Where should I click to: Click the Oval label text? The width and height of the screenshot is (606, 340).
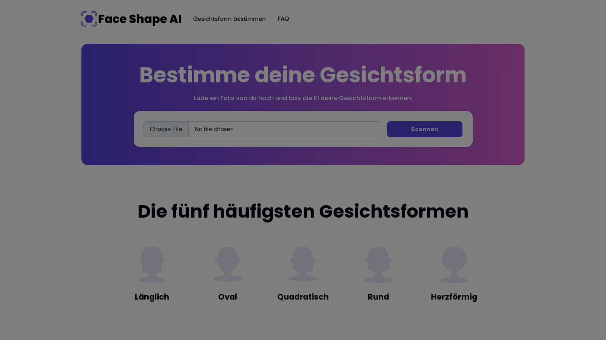[x=228, y=297]
